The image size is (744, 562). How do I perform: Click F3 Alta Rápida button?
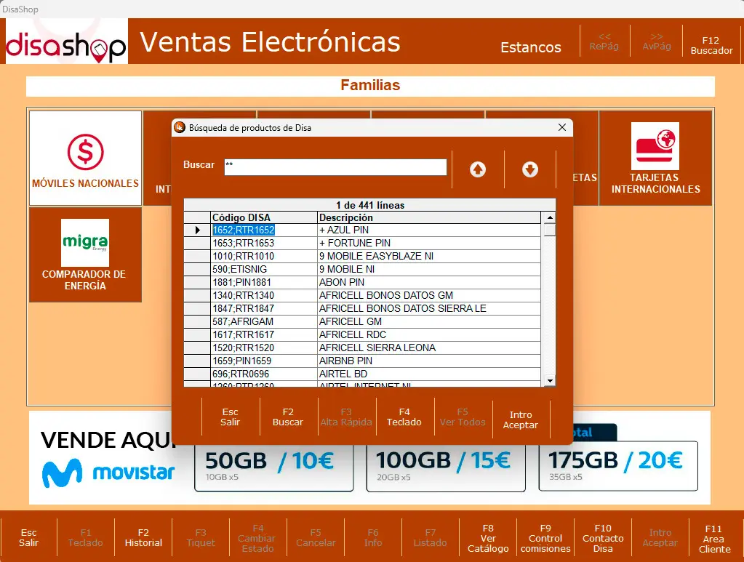[x=346, y=417]
